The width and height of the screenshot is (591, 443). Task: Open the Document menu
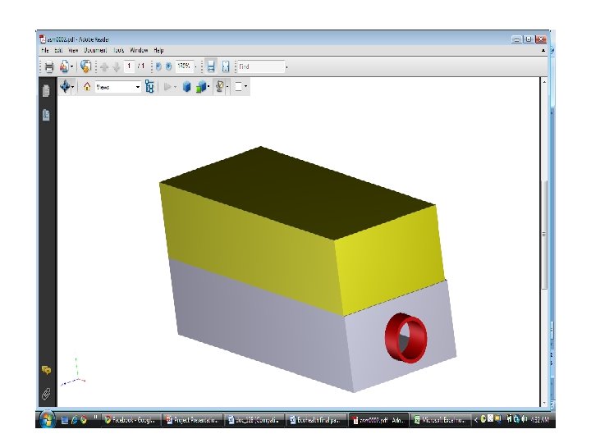click(x=95, y=50)
